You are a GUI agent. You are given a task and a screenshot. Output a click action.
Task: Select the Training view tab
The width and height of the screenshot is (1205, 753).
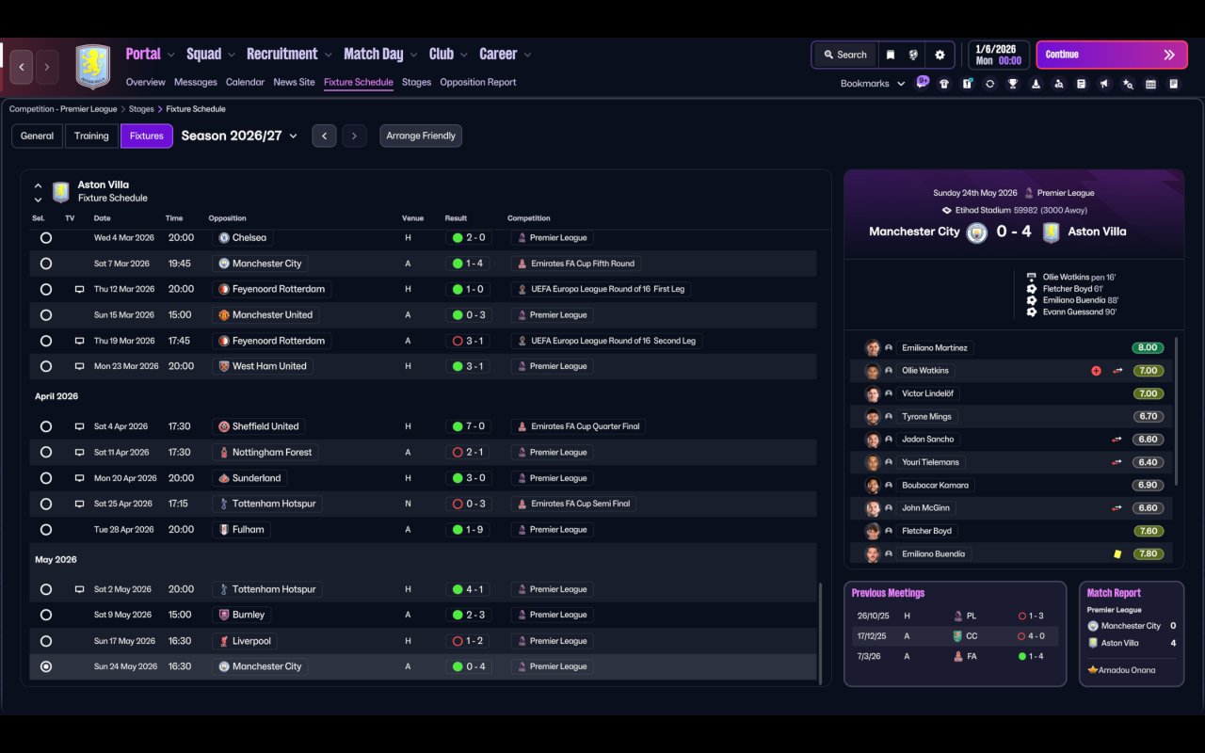pyautogui.click(x=91, y=136)
